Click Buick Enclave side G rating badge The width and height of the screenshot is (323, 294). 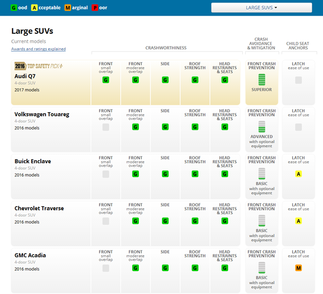tap(165, 174)
